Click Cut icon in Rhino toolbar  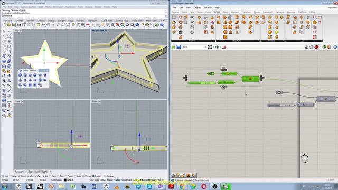[x=29, y=25]
